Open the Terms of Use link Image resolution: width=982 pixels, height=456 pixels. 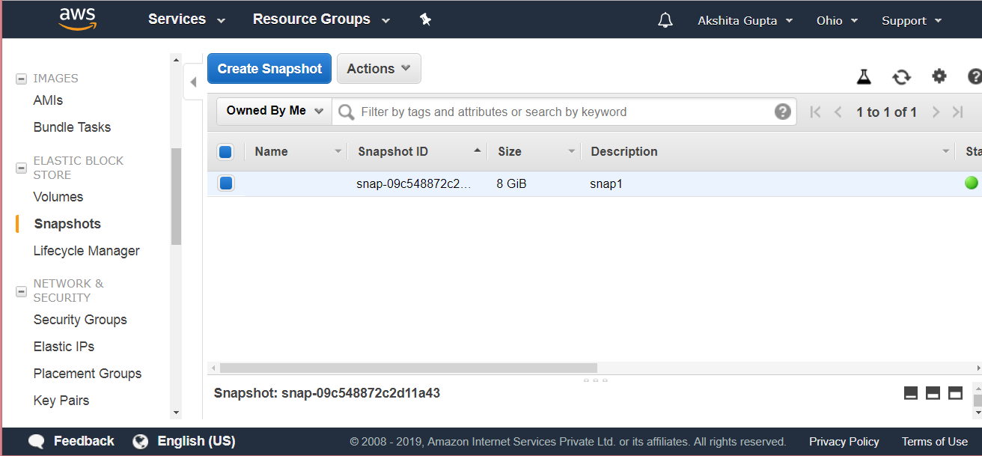935,442
